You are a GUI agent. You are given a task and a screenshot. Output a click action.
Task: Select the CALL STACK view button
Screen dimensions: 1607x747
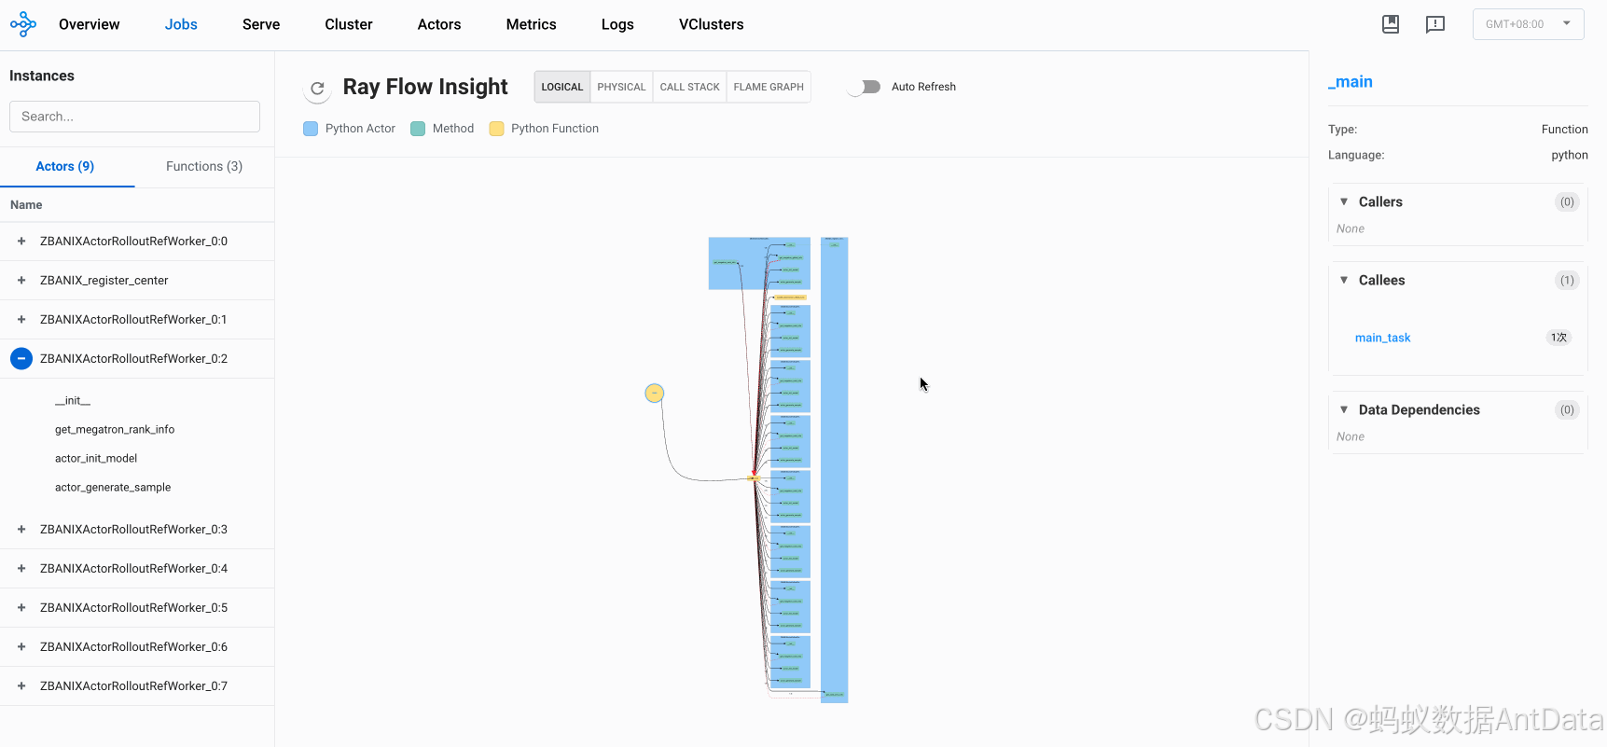[690, 87]
